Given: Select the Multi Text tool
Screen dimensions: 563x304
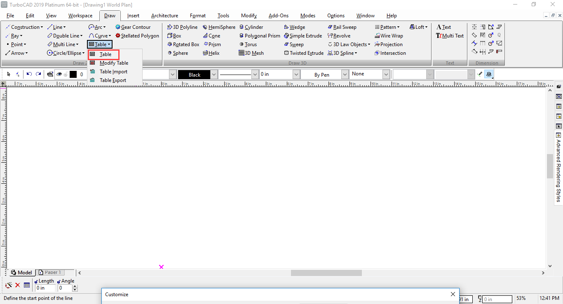Looking at the screenshot, I should [450, 36].
